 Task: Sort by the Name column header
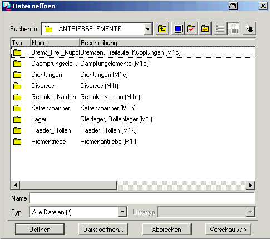[55, 43]
